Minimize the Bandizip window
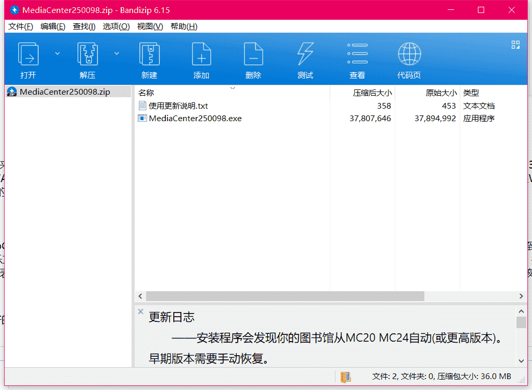The height and width of the screenshot is (390, 532). pos(451,10)
